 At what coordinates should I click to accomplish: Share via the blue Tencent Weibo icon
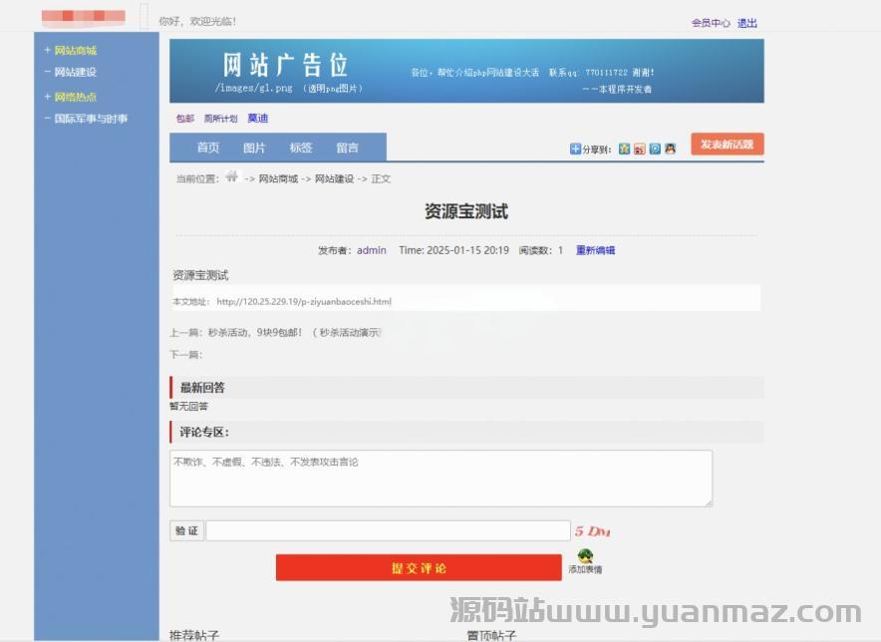(x=655, y=149)
